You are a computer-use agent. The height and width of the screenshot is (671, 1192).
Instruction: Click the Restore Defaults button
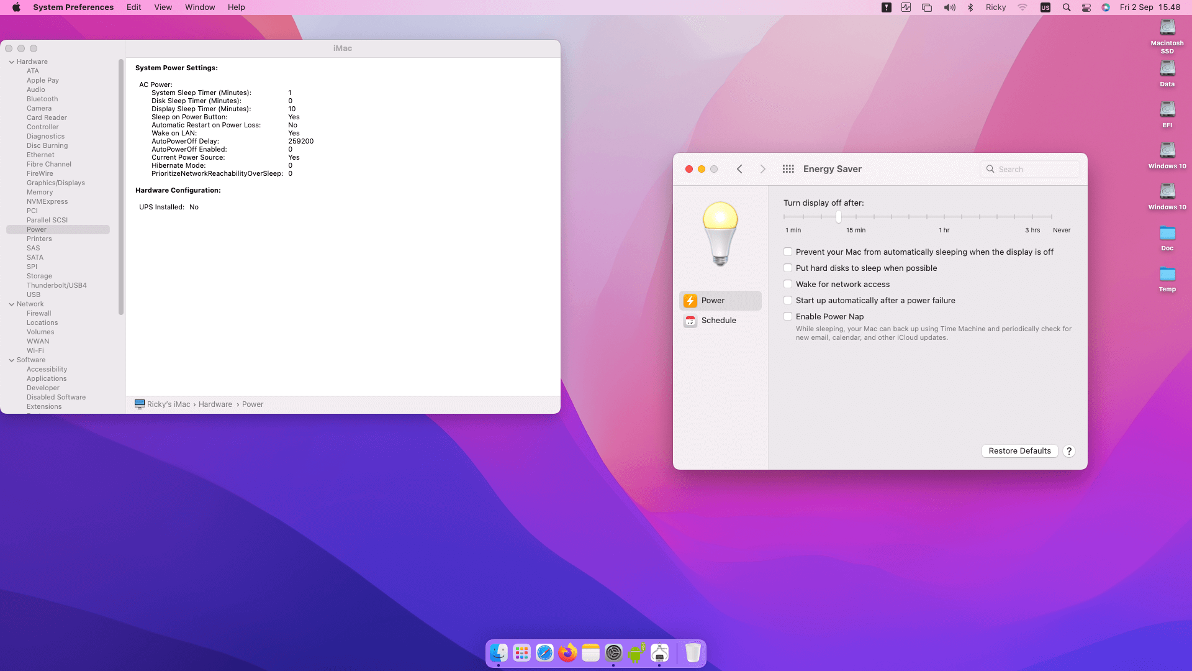[1019, 451]
